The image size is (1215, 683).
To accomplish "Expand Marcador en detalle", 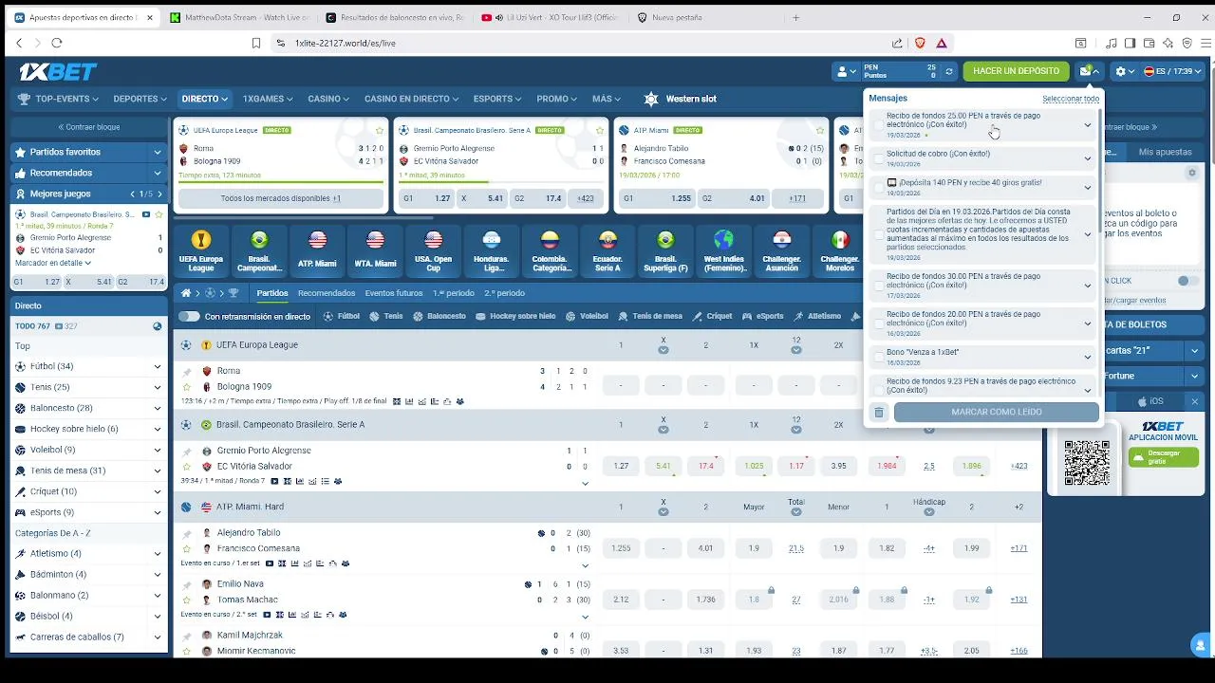I will (53, 263).
